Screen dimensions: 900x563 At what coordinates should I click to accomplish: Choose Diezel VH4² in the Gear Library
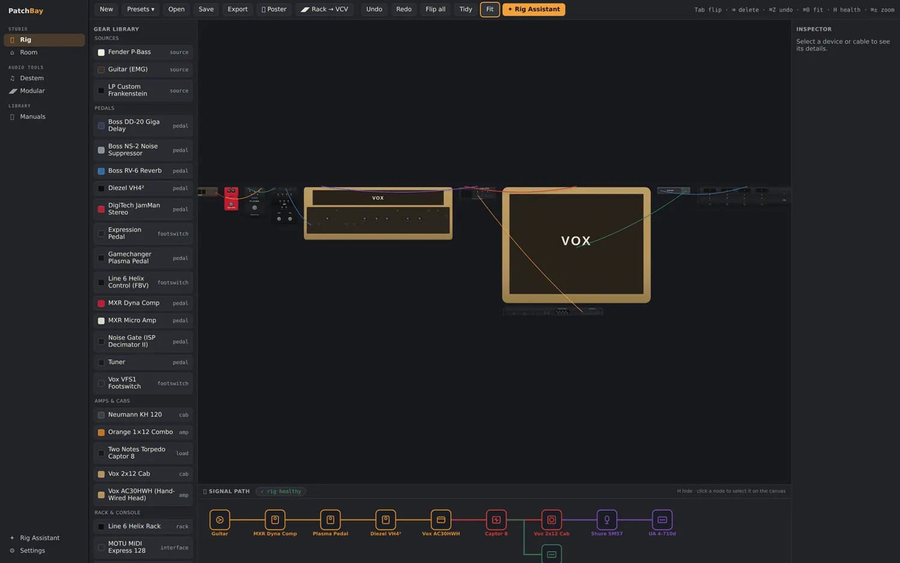[x=143, y=188]
